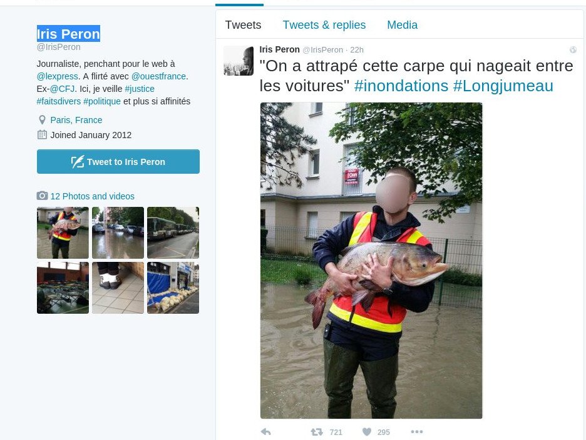Click the Tweet to Iris Peron button
The width and height of the screenshot is (586, 440).
118,162
